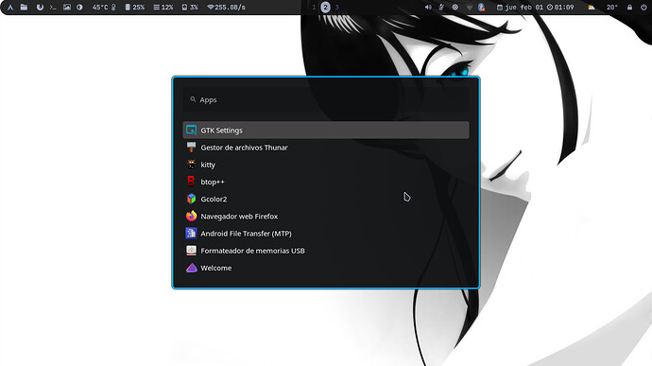The image size is (652, 366).
Task: Click the speaker volume icon
Action: (x=428, y=7)
